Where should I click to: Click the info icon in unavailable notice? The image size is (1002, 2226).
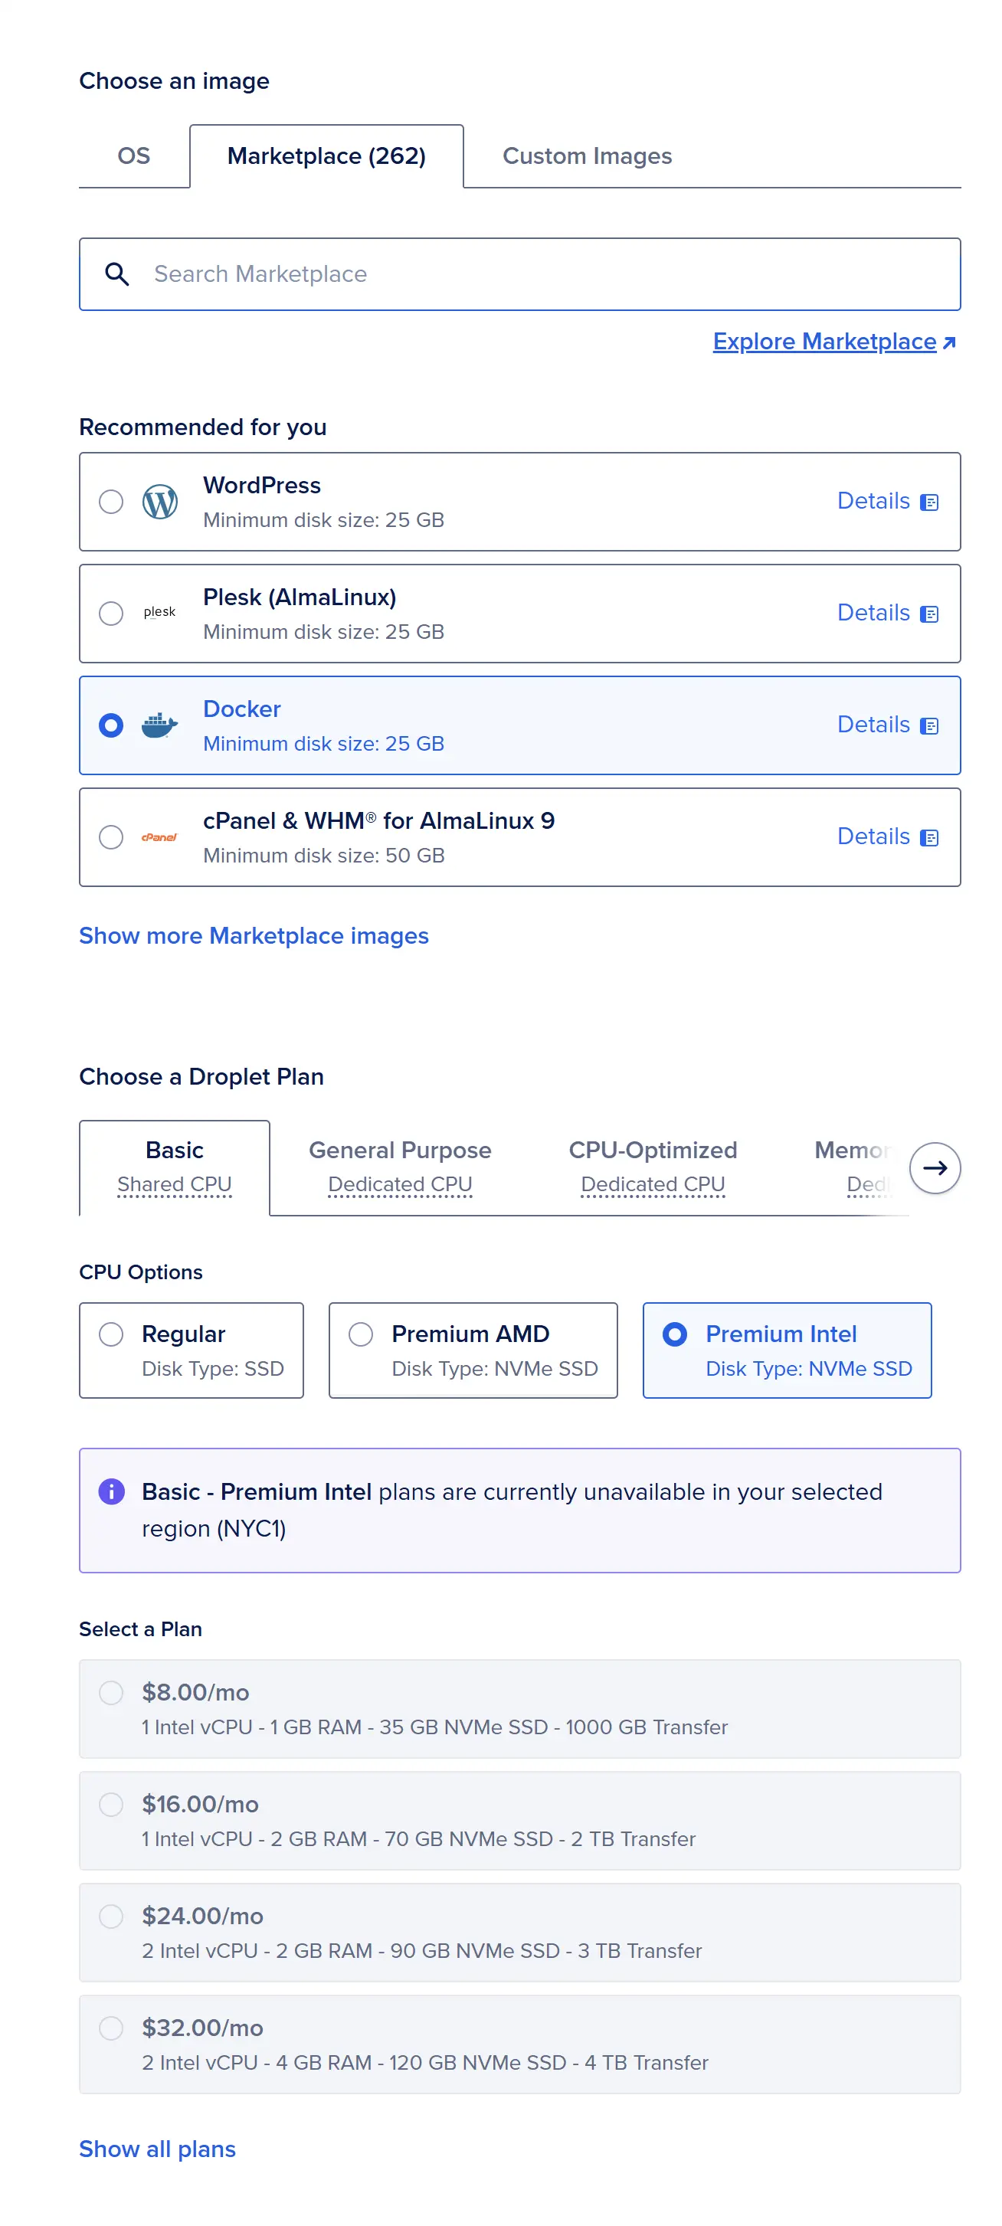112,1491
